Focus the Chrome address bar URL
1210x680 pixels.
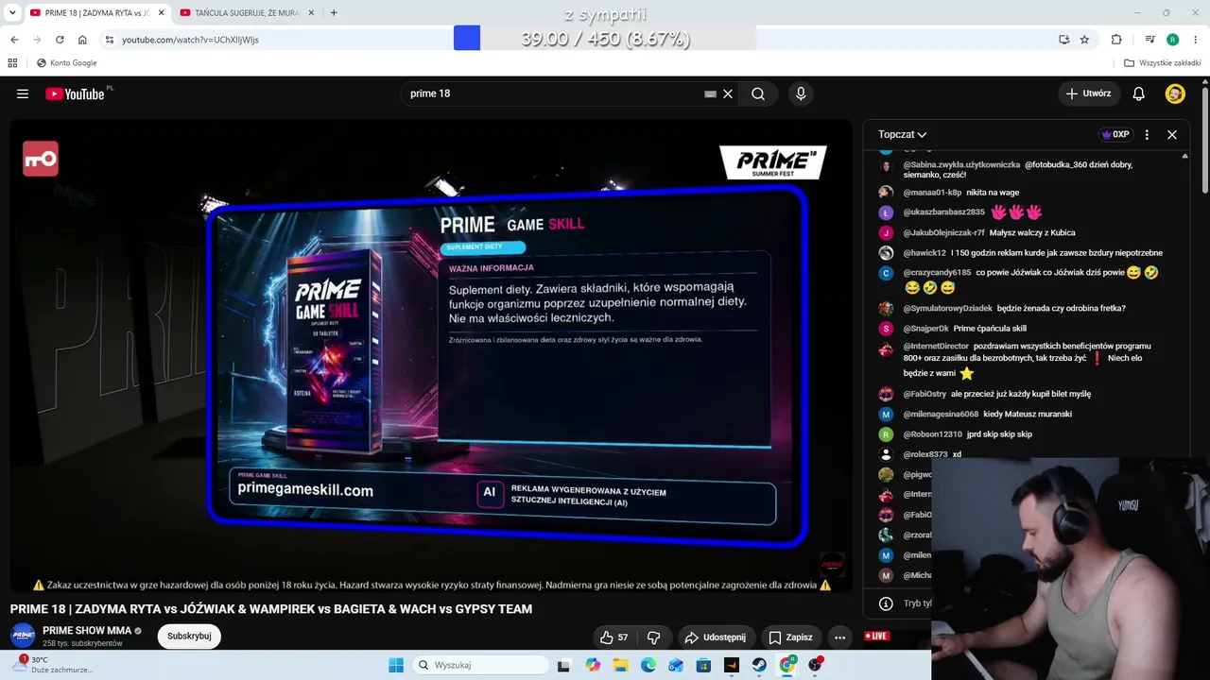[190, 40]
